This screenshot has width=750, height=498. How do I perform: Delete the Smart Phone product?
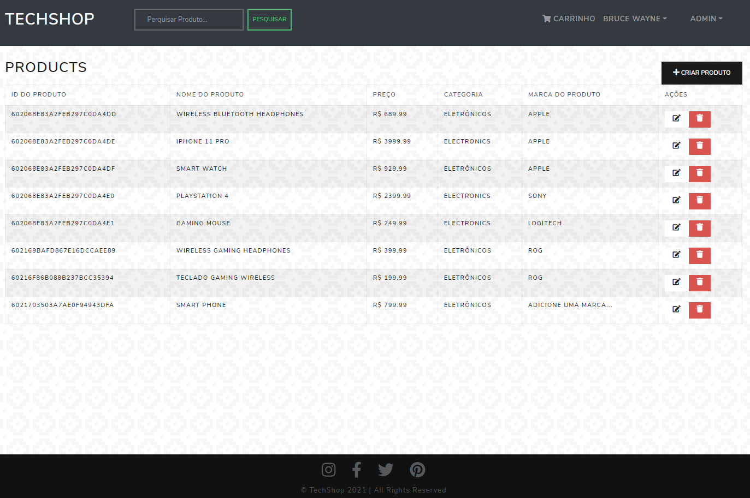(x=700, y=310)
